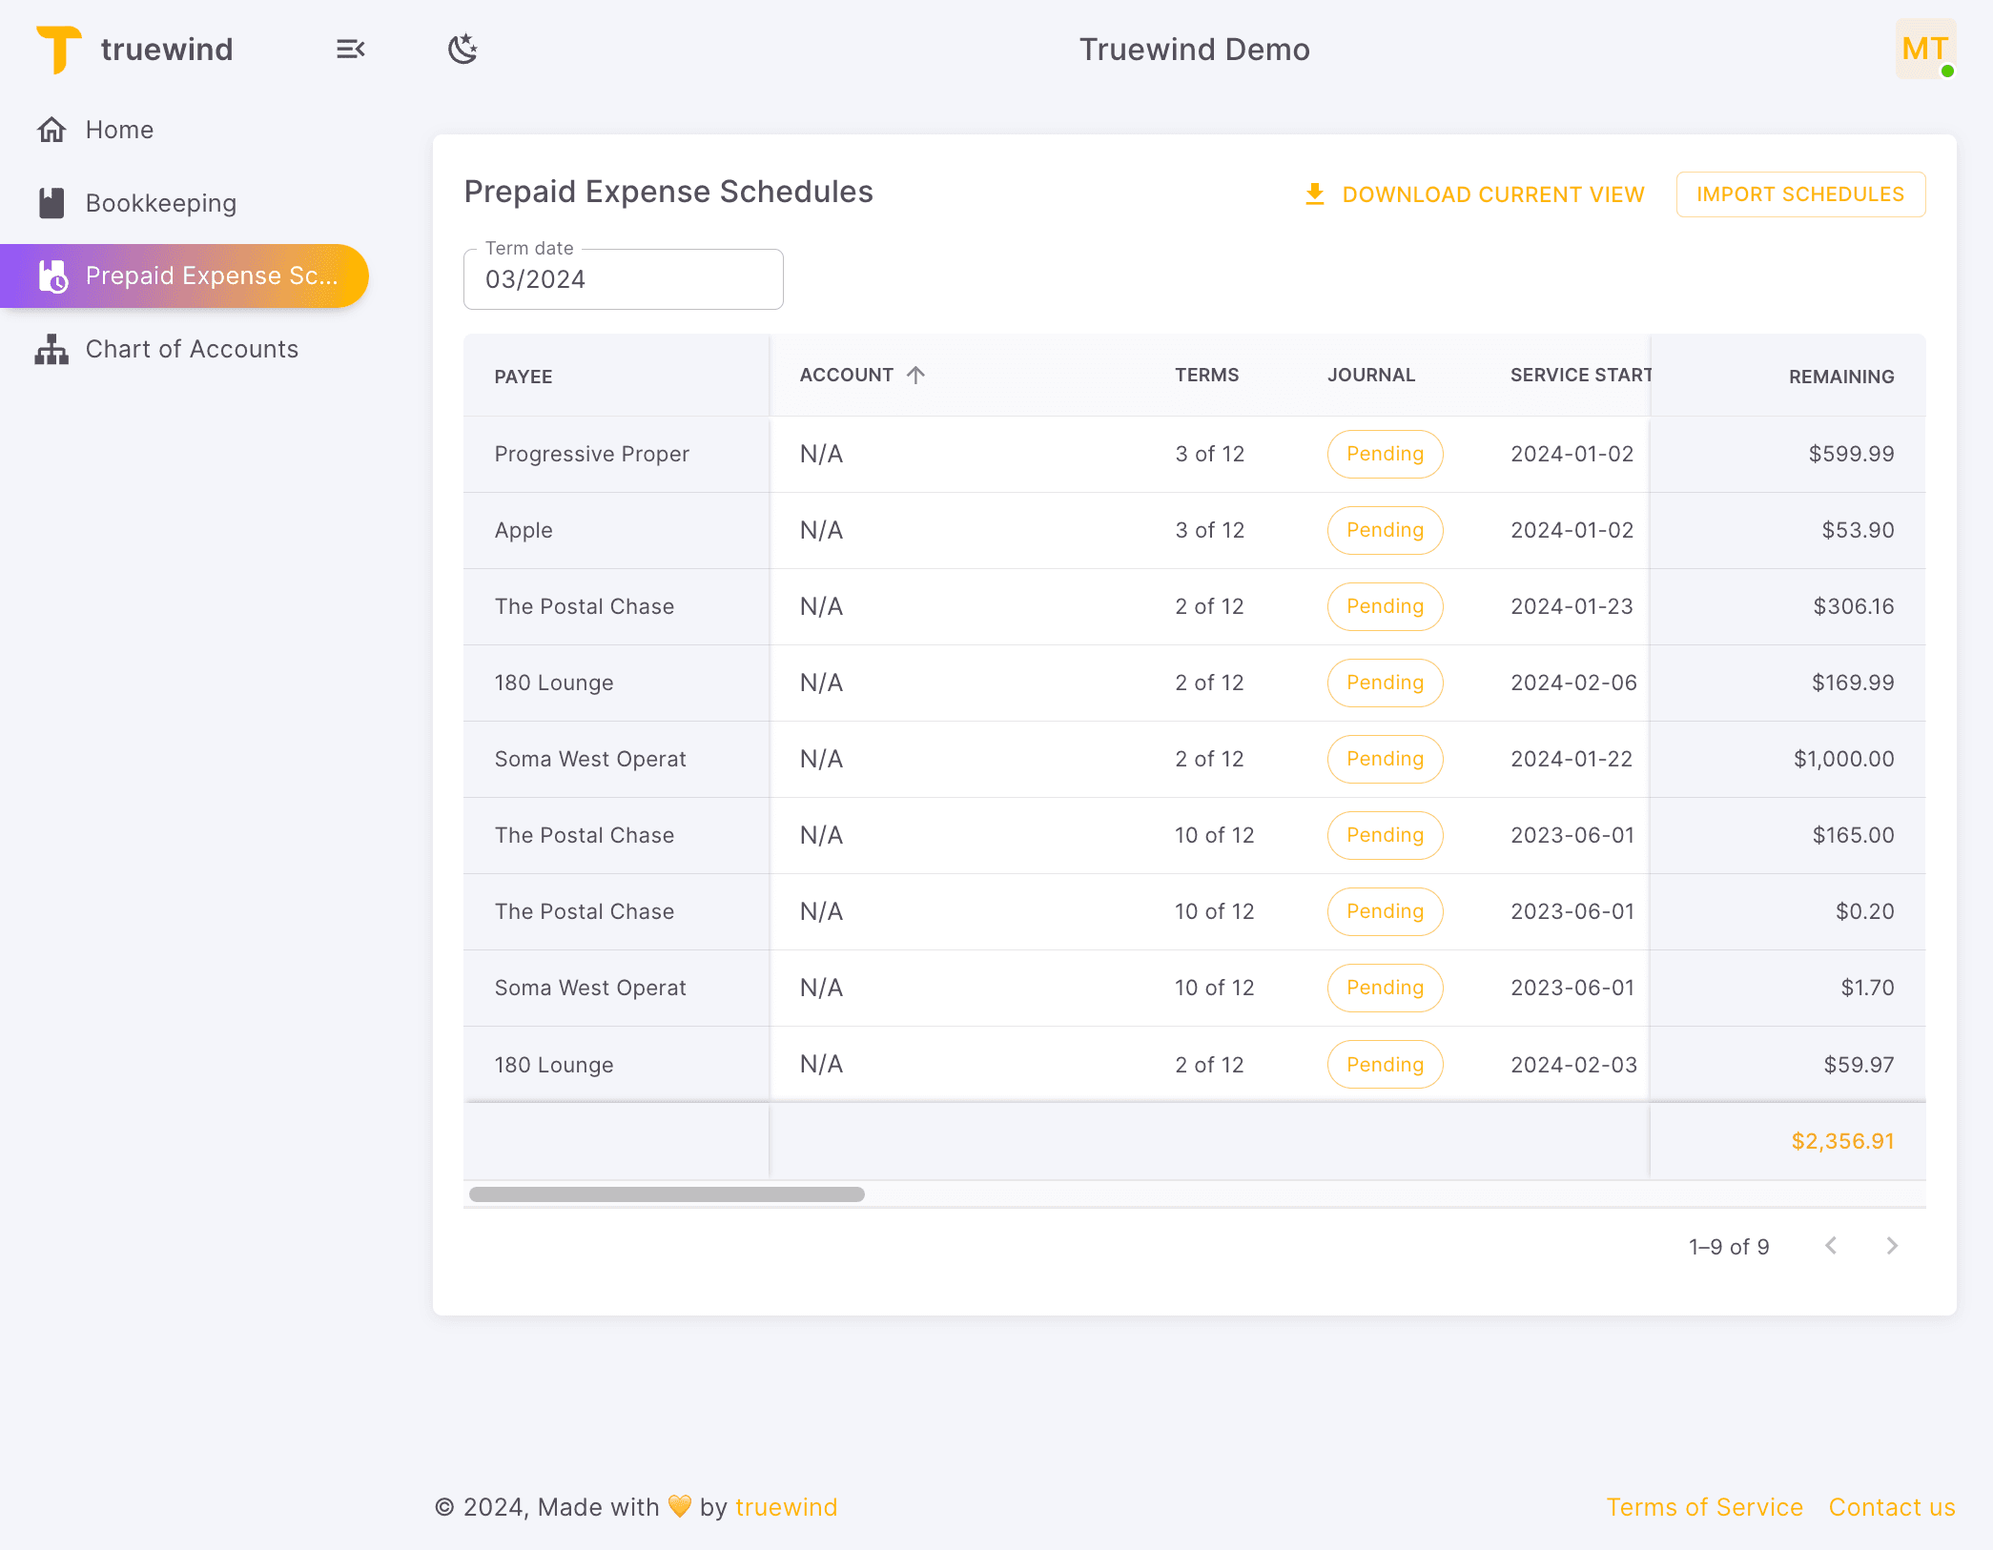Select the Bookkeeping sidebar icon
The width and height of the screenshot is (1993, 1550).
[x=52, y=202]
